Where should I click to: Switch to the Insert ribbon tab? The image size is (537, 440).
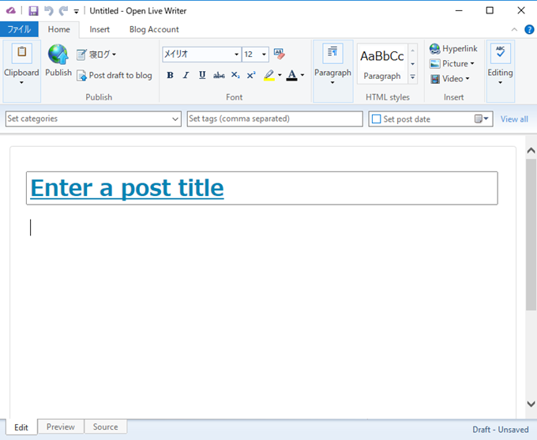[100, 29]
